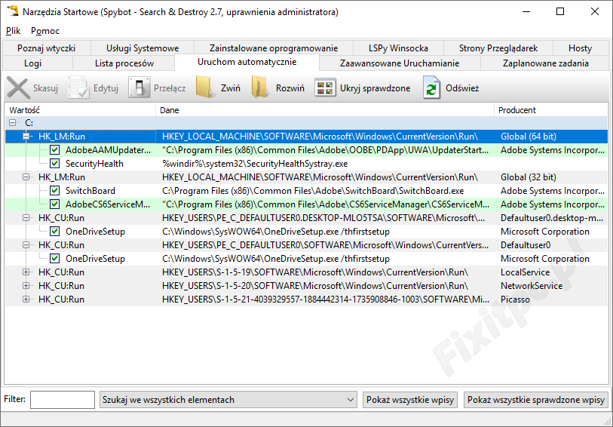The width and height of the screenshot is (613, 427).
Task: Select the Uruchom automatycznie tab
Action: tap(247, 62)
